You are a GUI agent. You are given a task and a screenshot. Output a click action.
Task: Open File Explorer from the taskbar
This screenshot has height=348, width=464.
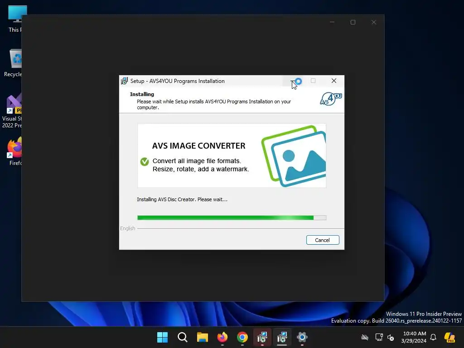203,337
